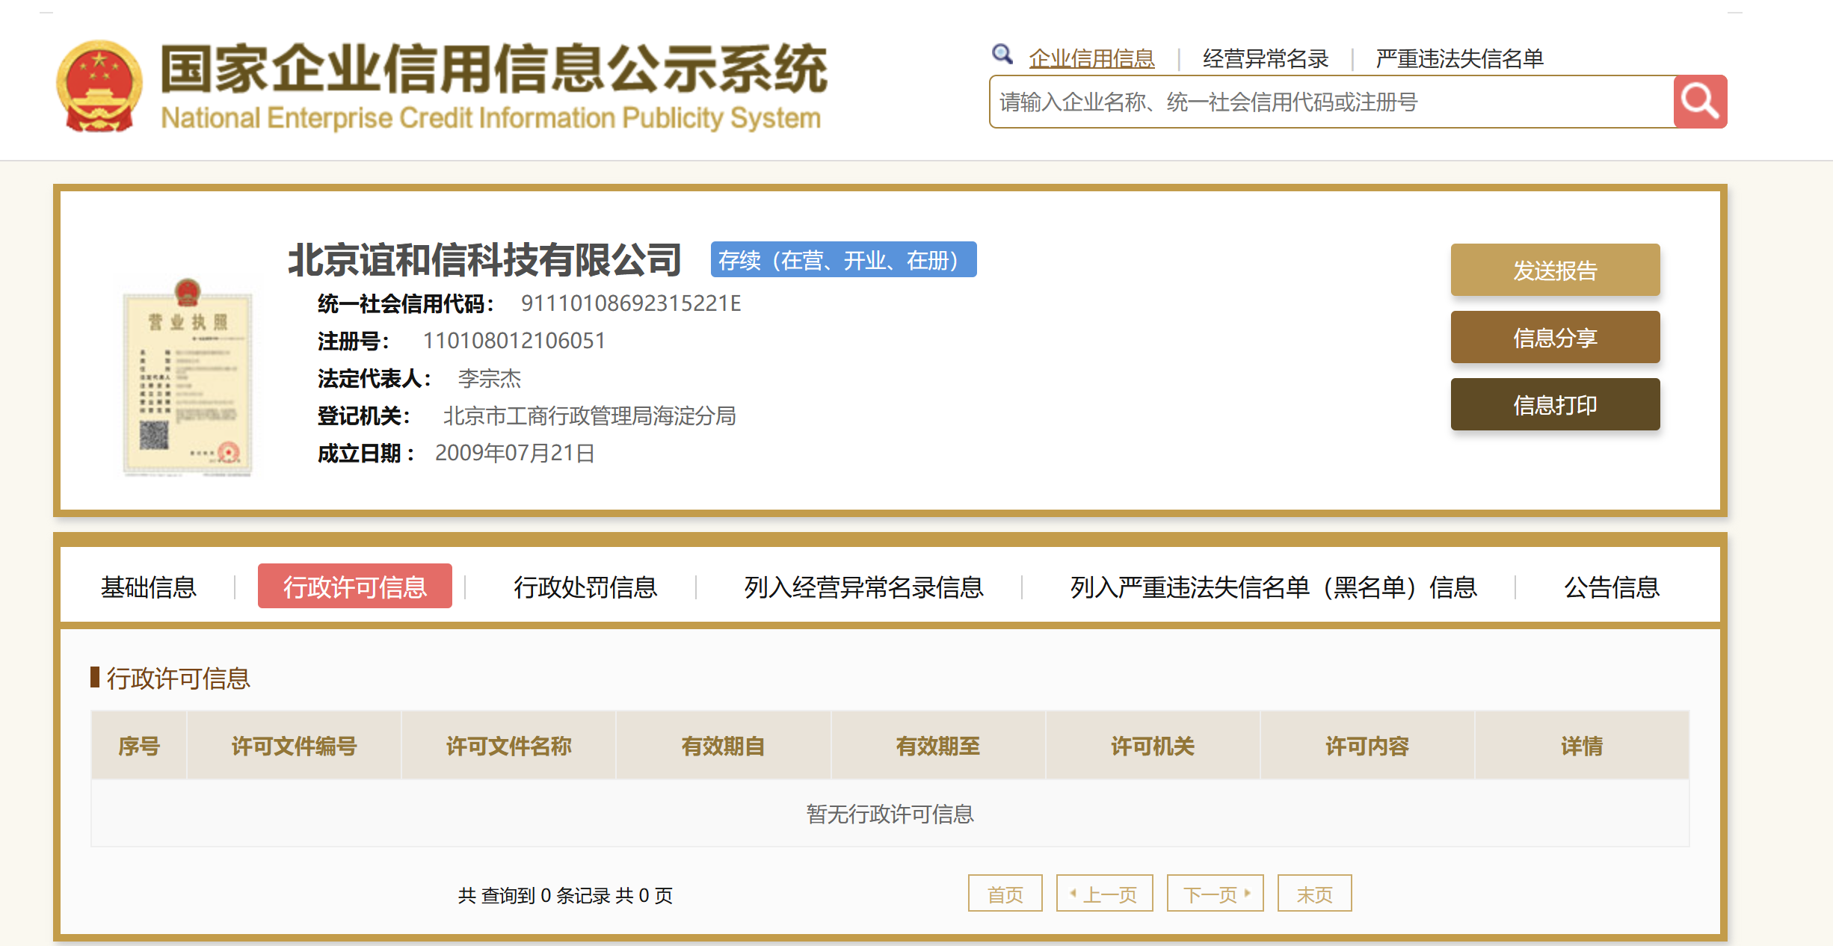This screenshot has width=1833, height=946.
Task: Select the 行政许可信息 tab
Action: [x=354, y=587]
